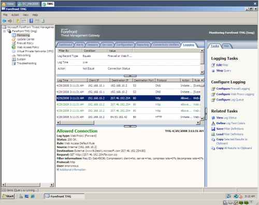Select the Logging tab

[x=189, y=45]
